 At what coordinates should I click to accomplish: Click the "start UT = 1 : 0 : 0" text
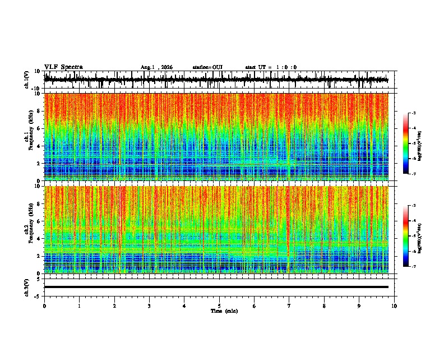[271, 67]
